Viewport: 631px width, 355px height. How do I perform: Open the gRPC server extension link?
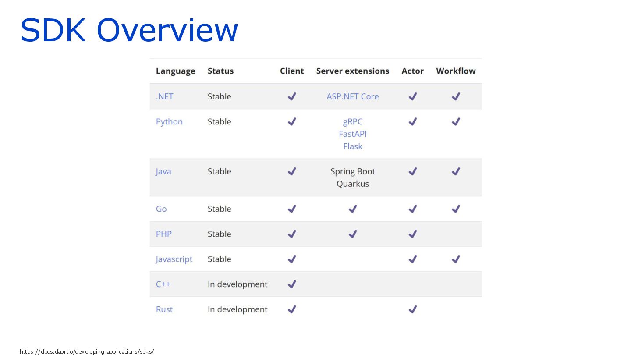pos(353,122)
